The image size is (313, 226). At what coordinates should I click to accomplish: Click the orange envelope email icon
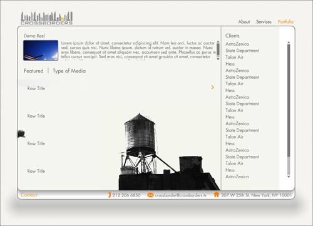click(150, 195)
